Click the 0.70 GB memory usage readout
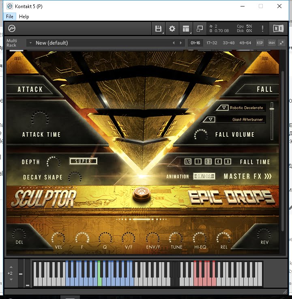The image size is (292, 299). click(x=219, y=31)
